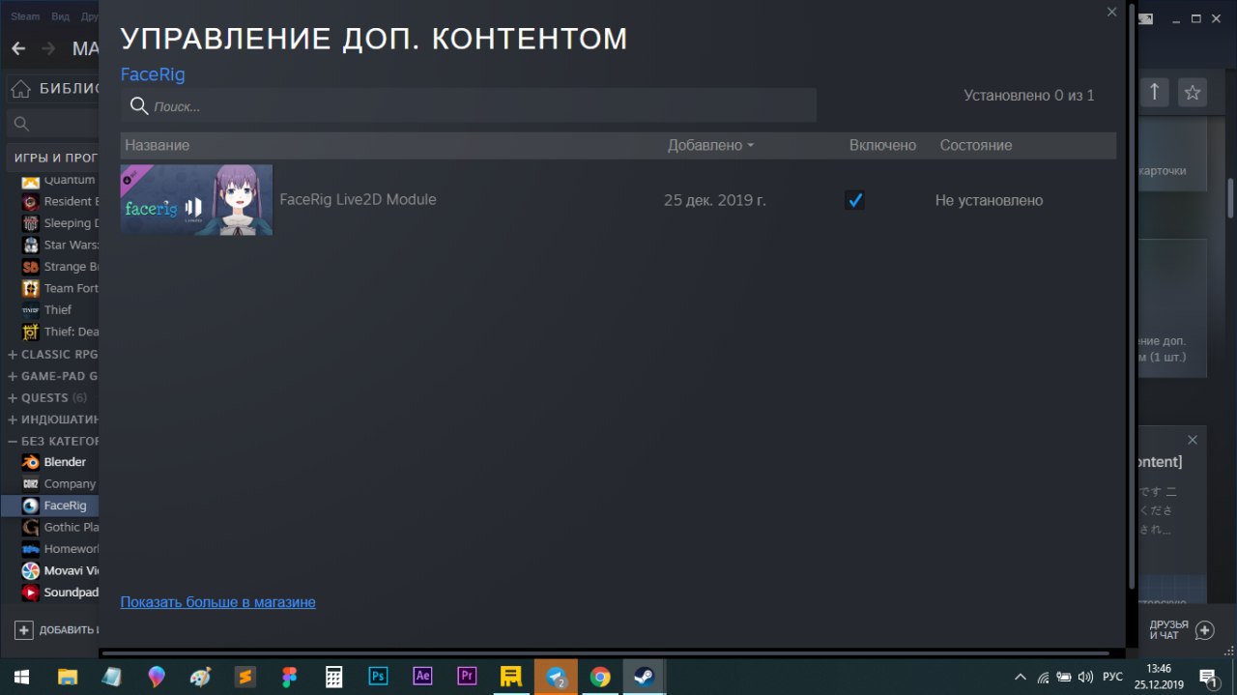Screen dimensions: 1237x695
Task: Click the dialog's horizontal scrollbar
Action: (x=607, y=652)
